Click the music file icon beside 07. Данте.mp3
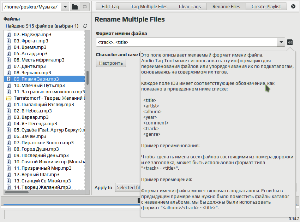 [8, 66]
